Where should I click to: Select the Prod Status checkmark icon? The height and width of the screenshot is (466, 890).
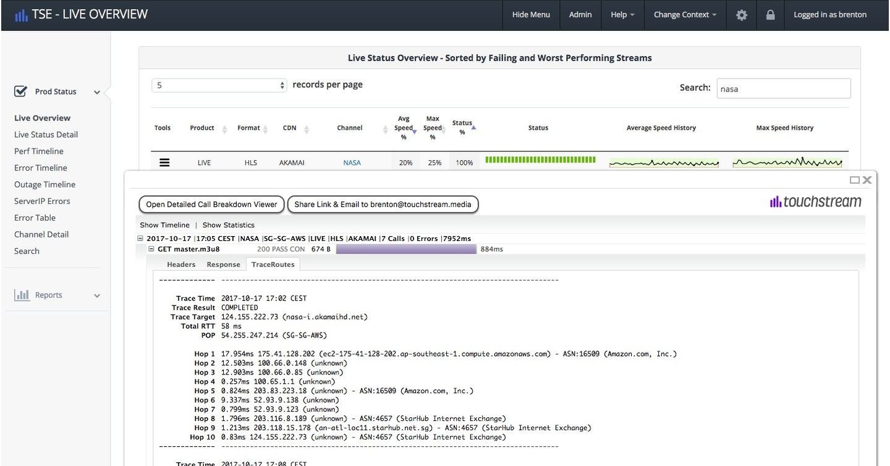[x=20, y=90]
